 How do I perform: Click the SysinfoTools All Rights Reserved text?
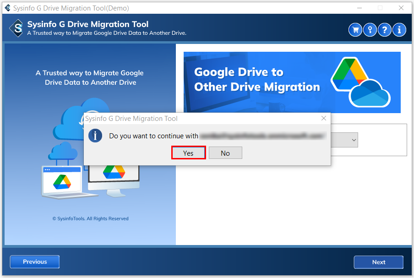click(x=90, y=218)
